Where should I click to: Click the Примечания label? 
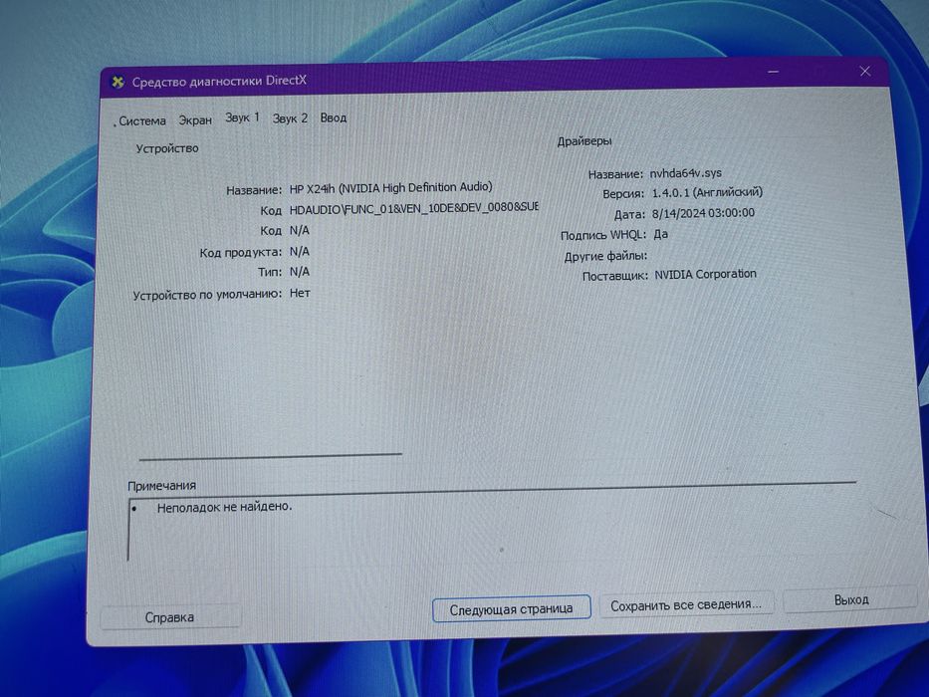coord(161,486)
